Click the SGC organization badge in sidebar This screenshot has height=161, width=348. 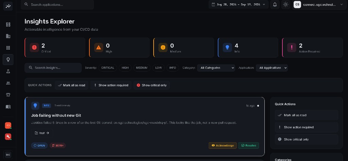point(8,155)
